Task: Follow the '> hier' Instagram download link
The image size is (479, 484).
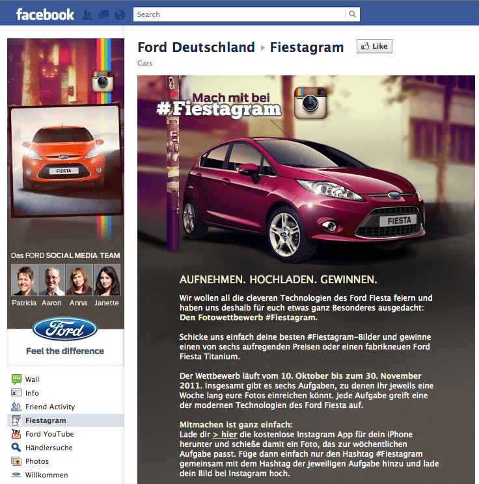Action: tap(225, 435)
